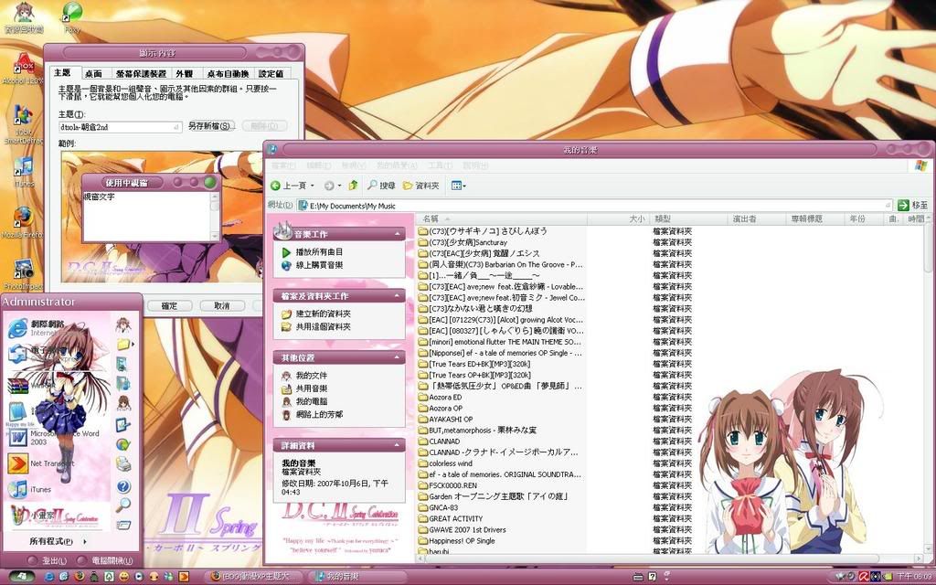The height and width of the screenshot is (585, 936).
Task: Open Mozilla Firefox desktop shortcut
Action: [23, 221]
